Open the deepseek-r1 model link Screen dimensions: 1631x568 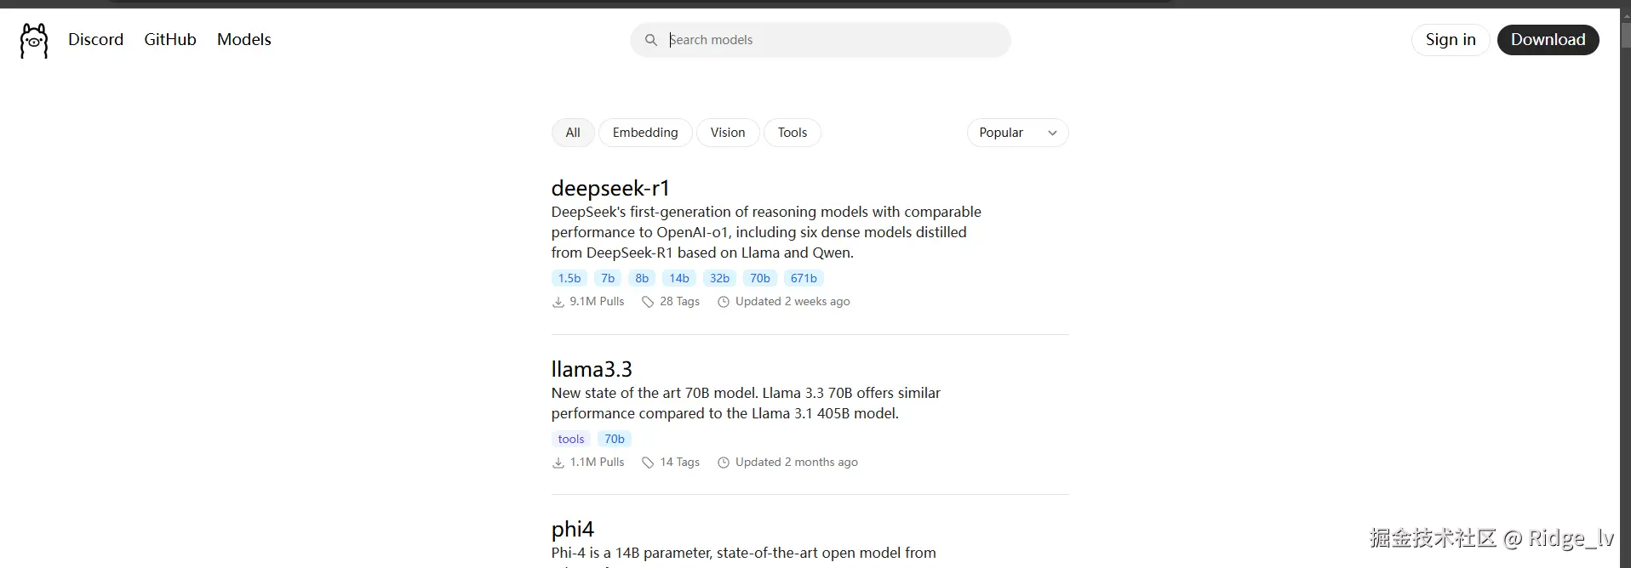point(610,188)
